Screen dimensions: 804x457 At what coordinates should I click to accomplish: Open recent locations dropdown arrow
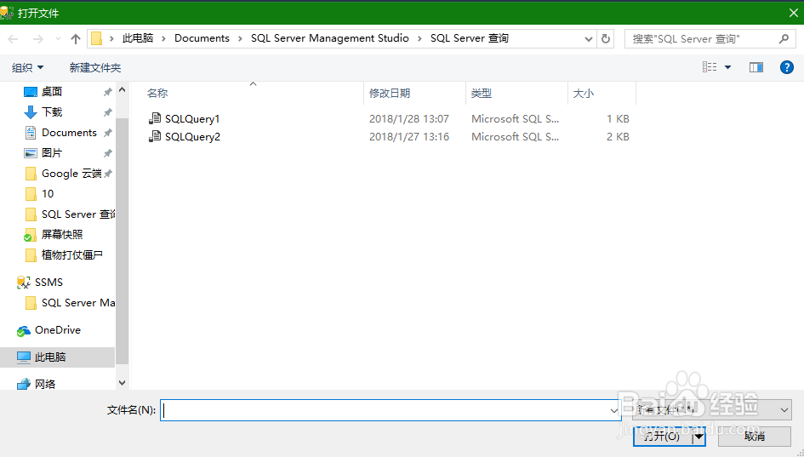click(x=58, y=39)
